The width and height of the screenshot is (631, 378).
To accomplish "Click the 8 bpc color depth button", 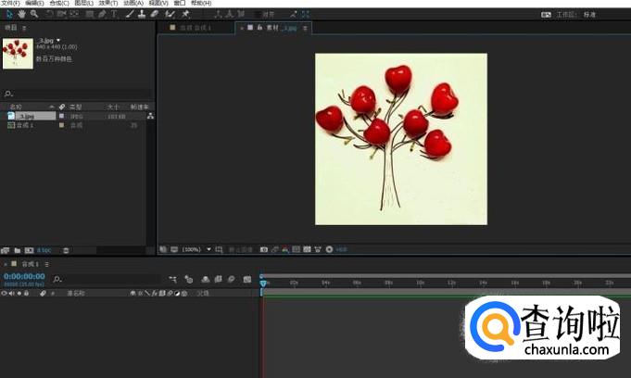I will point(44,250).
